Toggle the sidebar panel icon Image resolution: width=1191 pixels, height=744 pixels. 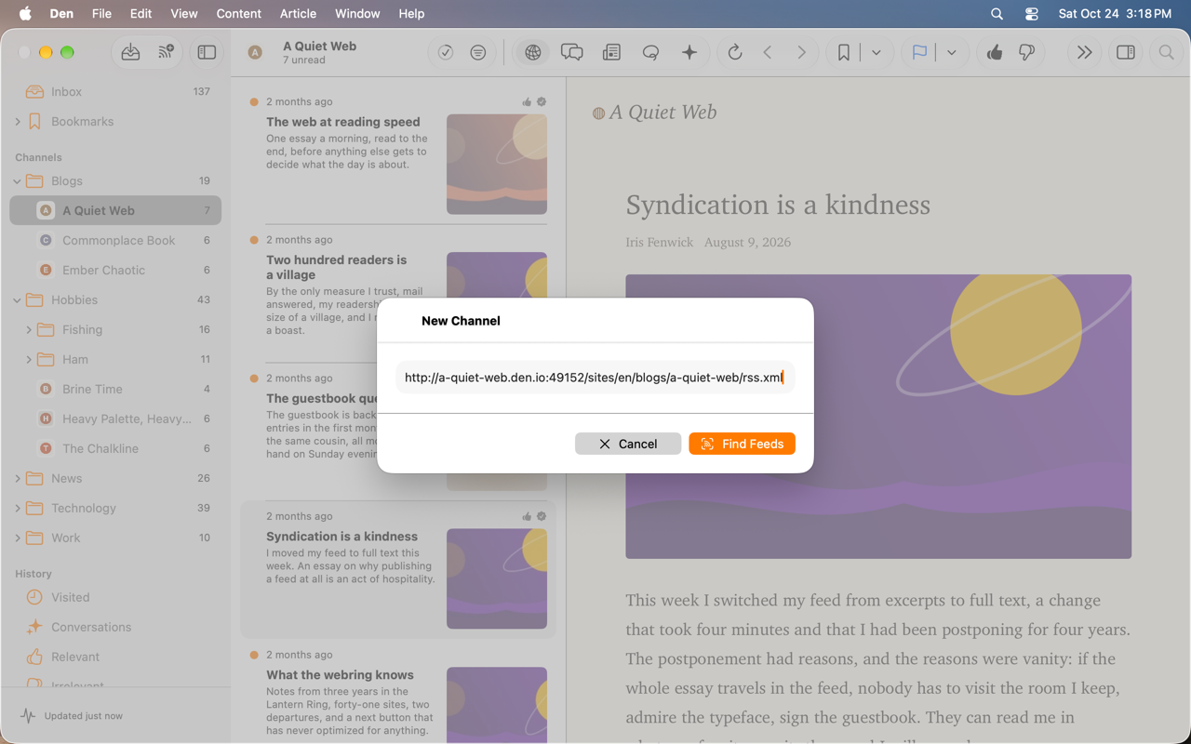point(207,53)
